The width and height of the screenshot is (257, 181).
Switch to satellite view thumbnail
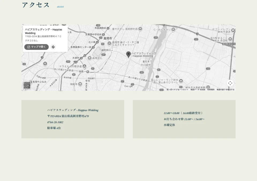coord(27,85)
